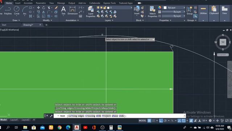Open Calculator from the taskbar

pyautogui.click(x=111, y=127)
